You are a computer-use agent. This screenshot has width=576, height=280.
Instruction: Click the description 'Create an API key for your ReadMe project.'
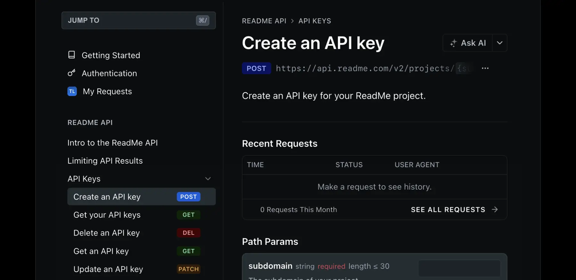coord(334,96)
